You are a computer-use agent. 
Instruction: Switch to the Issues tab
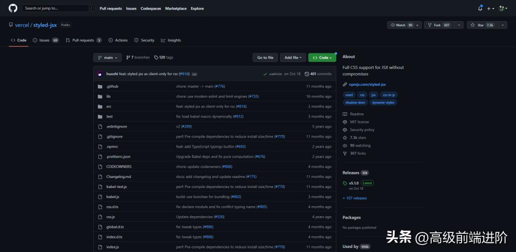coord(45,40)
